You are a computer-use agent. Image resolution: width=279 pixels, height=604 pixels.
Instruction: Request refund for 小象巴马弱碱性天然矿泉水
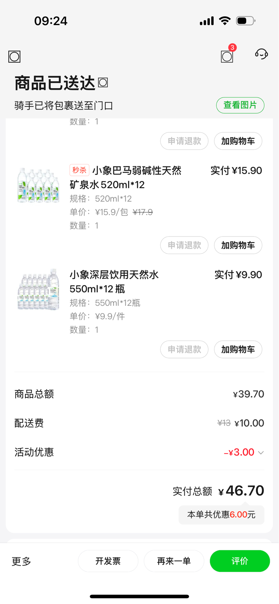coord(184,245)
